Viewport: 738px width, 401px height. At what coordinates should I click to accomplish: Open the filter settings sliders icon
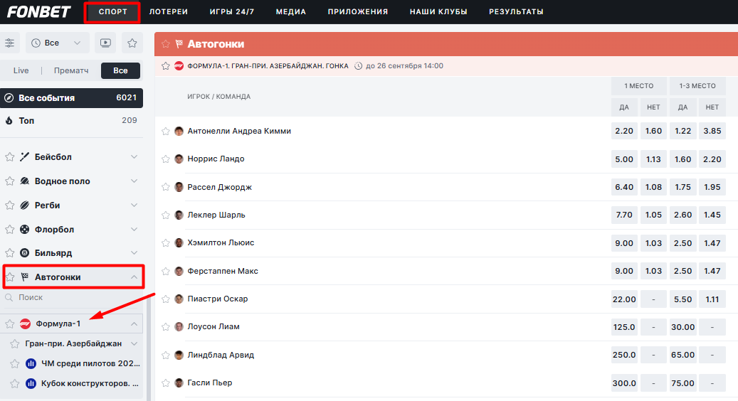(9, 43)
